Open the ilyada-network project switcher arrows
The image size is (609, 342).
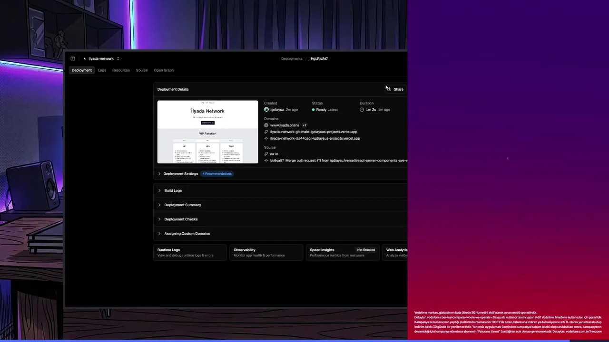tap(118, 58)
